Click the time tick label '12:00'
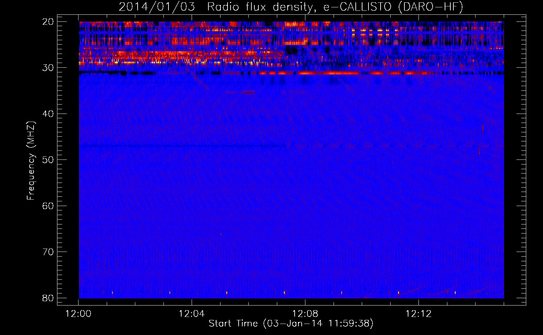 click(79, 314)
